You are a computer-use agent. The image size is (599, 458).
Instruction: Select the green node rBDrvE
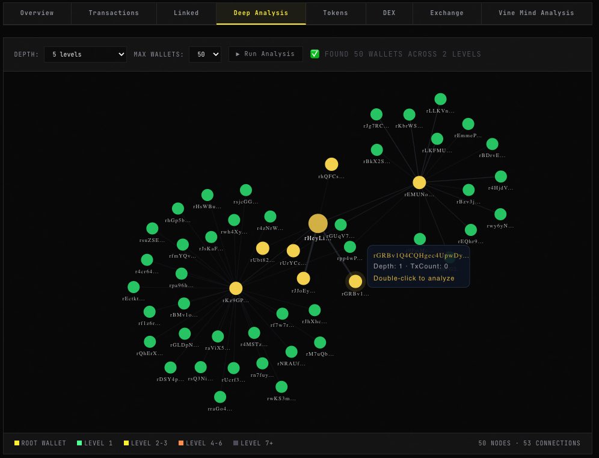point(492,144)
